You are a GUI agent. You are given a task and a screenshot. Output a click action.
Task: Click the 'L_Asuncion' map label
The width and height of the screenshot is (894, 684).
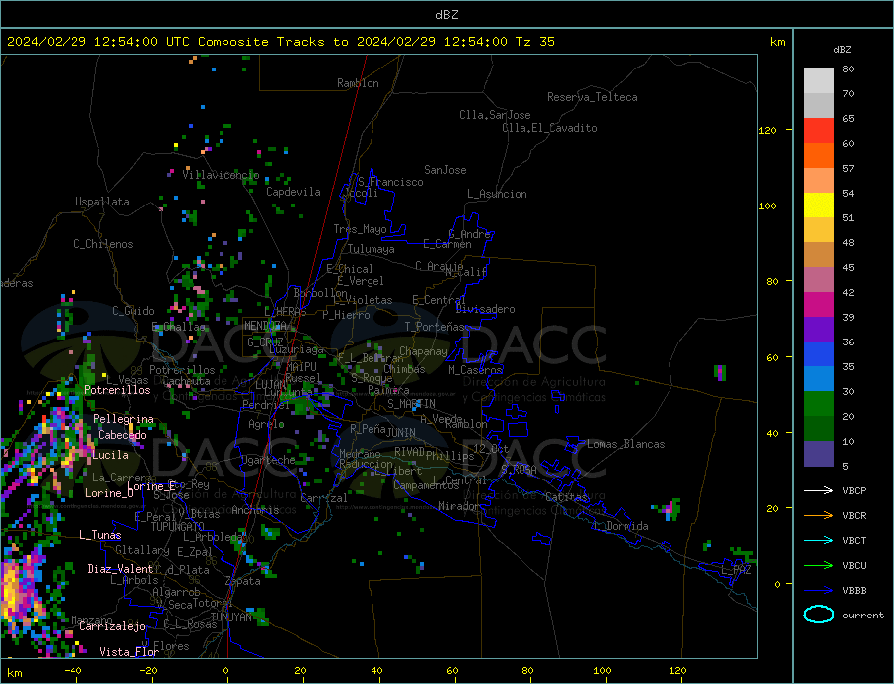tap(498, 194)
